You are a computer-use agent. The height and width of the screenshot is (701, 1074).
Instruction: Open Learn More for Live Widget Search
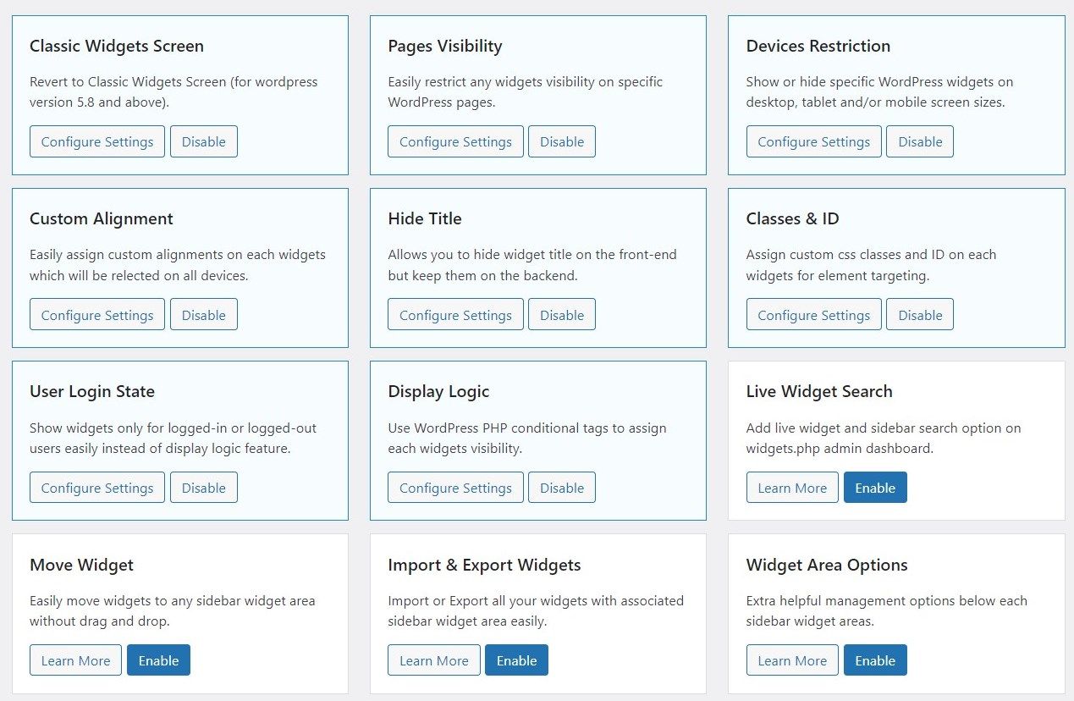[791, 487]
